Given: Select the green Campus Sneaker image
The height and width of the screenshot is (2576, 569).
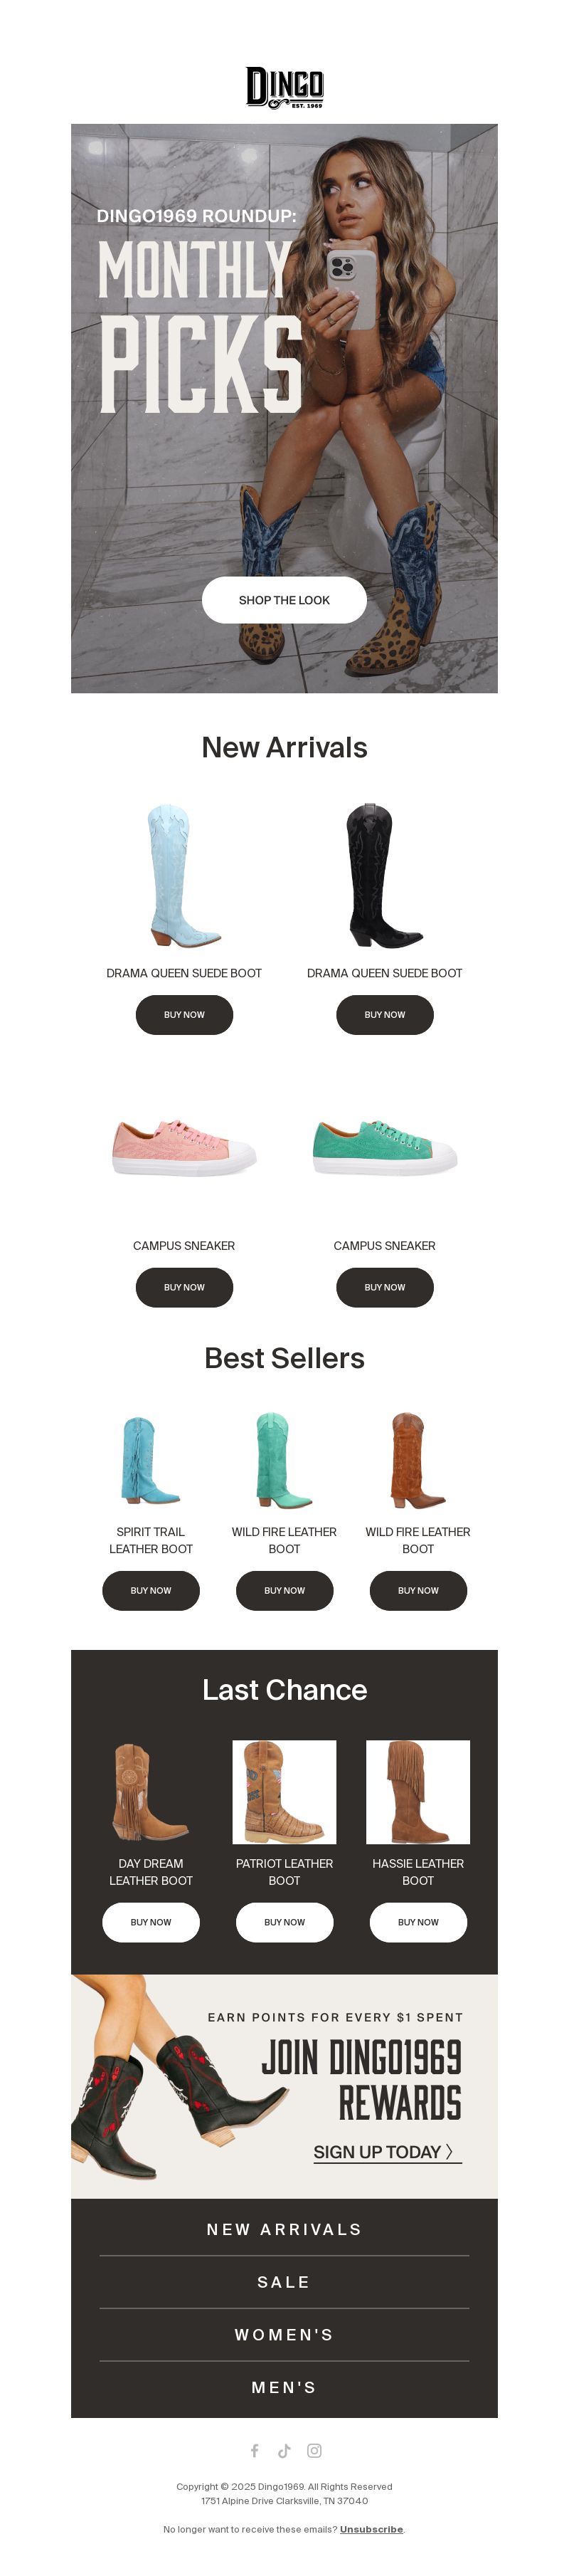Looking at the screenshot, I should (385, 1148).
